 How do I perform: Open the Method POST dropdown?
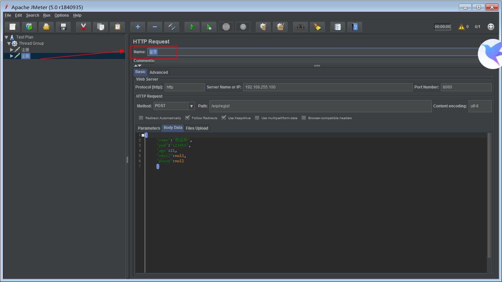click(x=192, y=106)
